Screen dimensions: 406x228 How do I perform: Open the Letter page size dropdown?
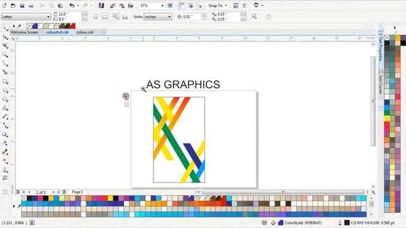(x=26, y=16)
